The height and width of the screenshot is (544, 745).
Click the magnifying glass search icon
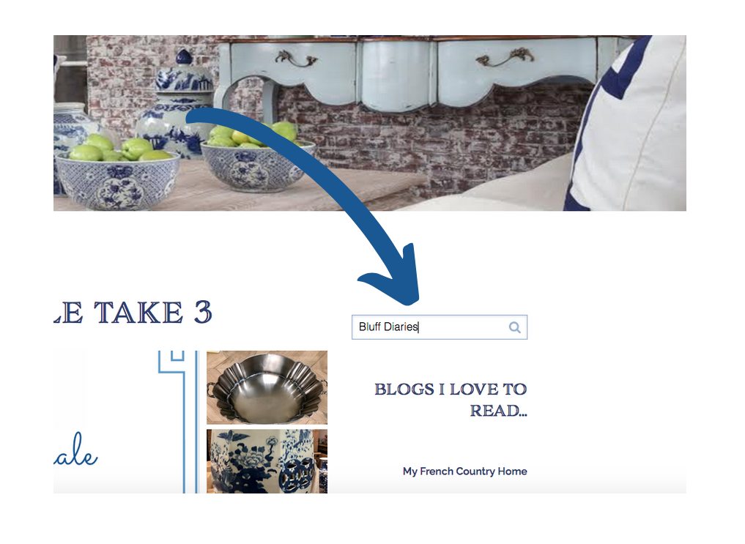pos(514,327)
